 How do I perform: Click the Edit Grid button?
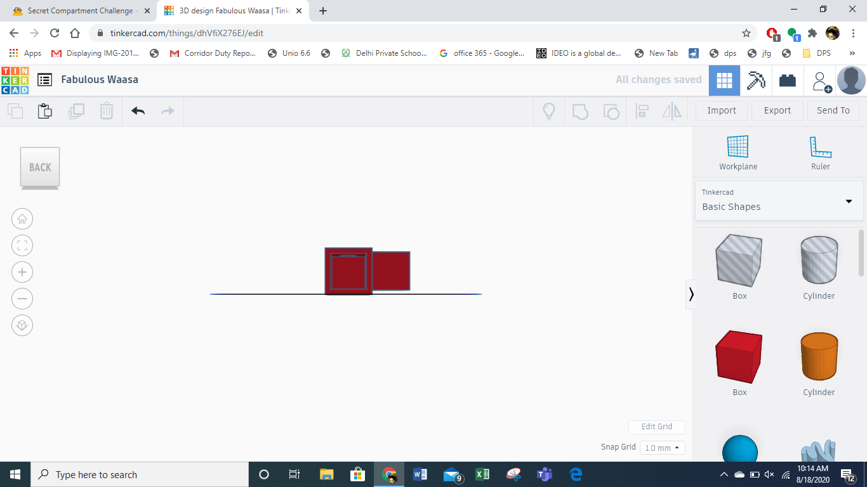pyautogui.click(x=657, y=427)
